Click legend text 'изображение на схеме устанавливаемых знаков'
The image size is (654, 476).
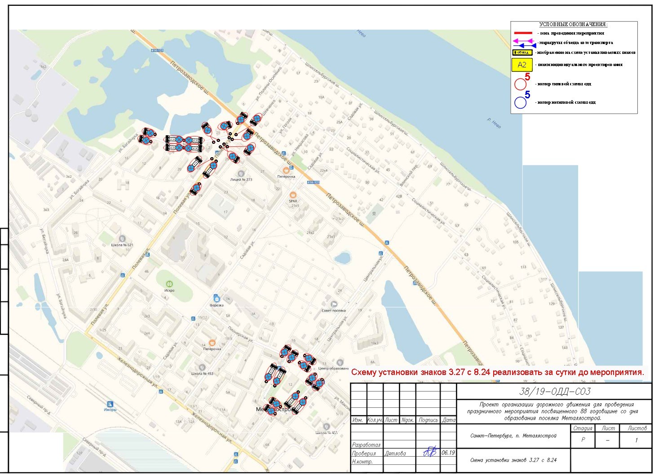point(586,53)
